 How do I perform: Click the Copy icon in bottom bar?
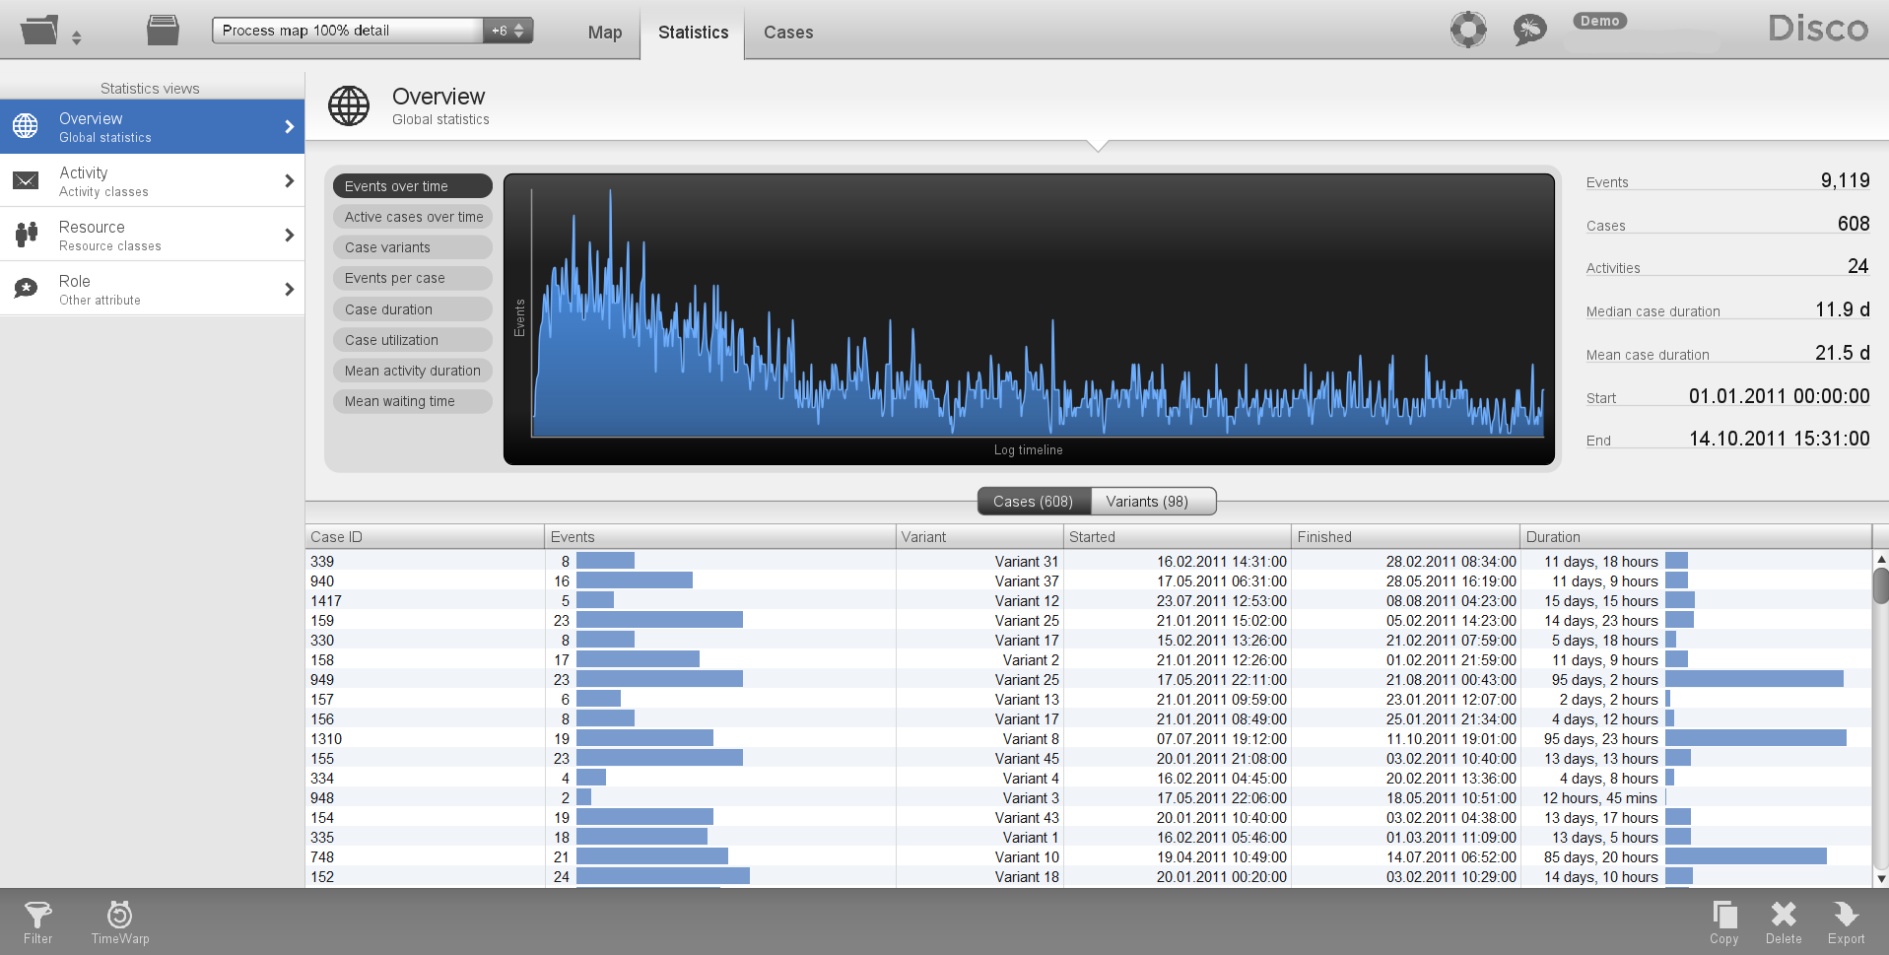click(x=1723, y=922)
